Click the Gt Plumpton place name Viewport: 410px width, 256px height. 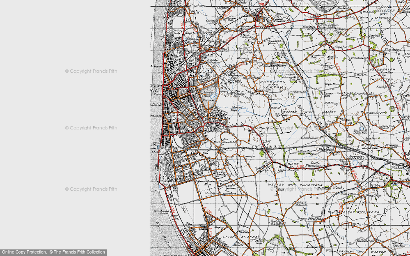pos(326,148)
